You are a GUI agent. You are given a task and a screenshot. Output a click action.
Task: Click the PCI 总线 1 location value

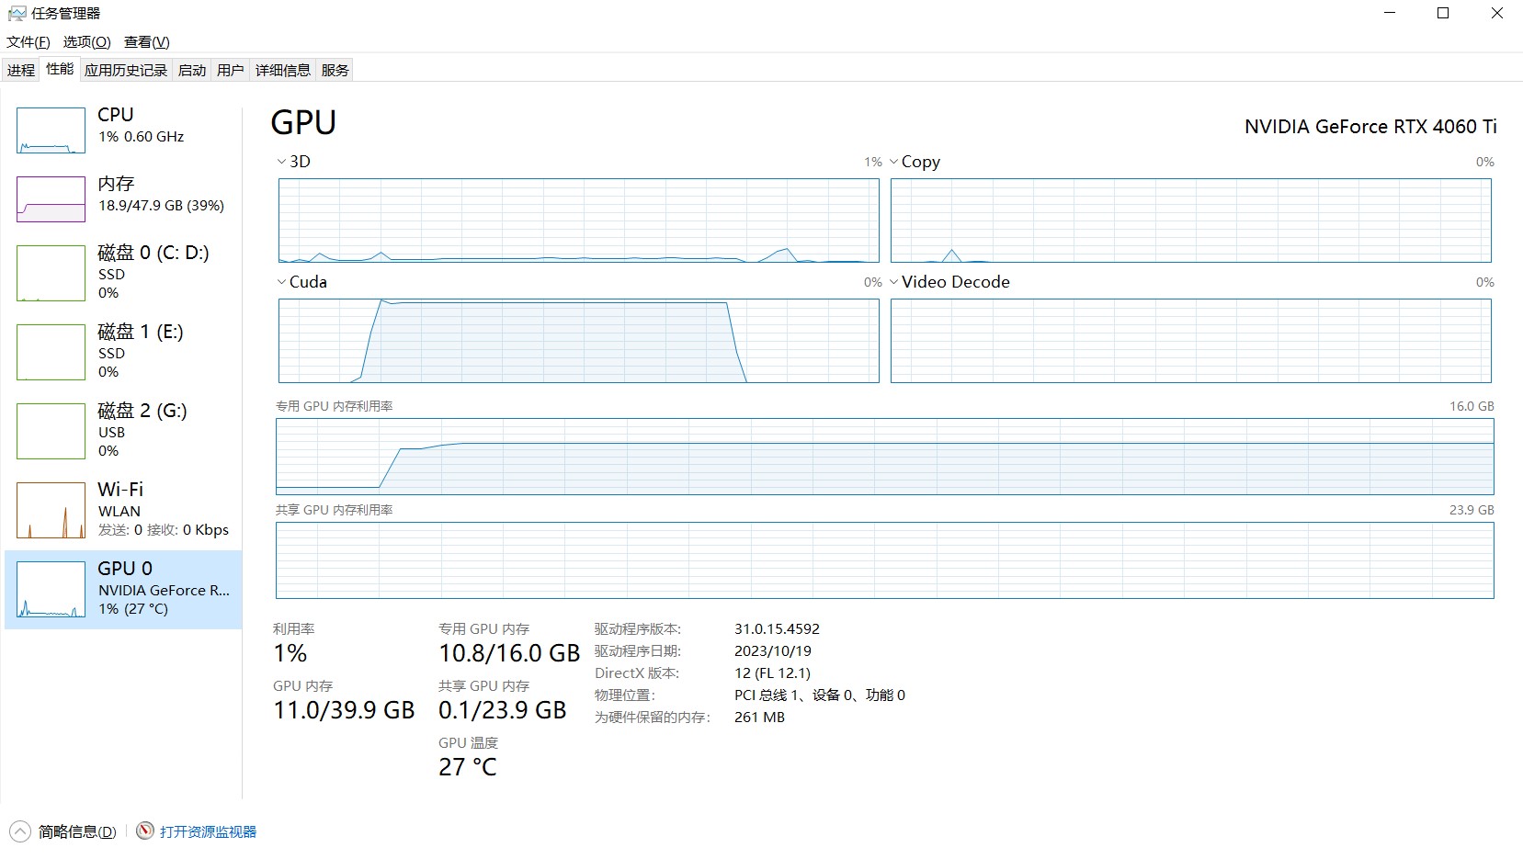point(820,695)
